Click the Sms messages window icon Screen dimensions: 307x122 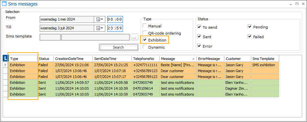pyautogui.click(x=4, y=4)
